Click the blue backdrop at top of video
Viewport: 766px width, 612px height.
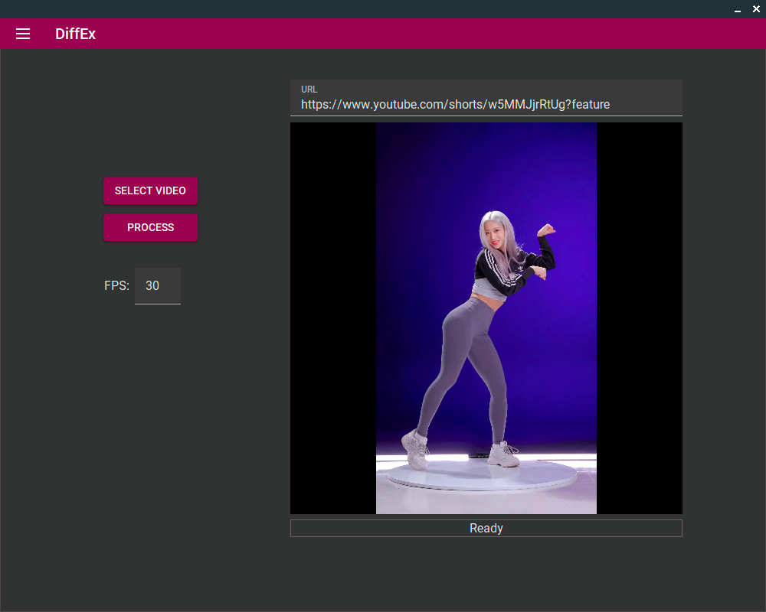point(486,153)
